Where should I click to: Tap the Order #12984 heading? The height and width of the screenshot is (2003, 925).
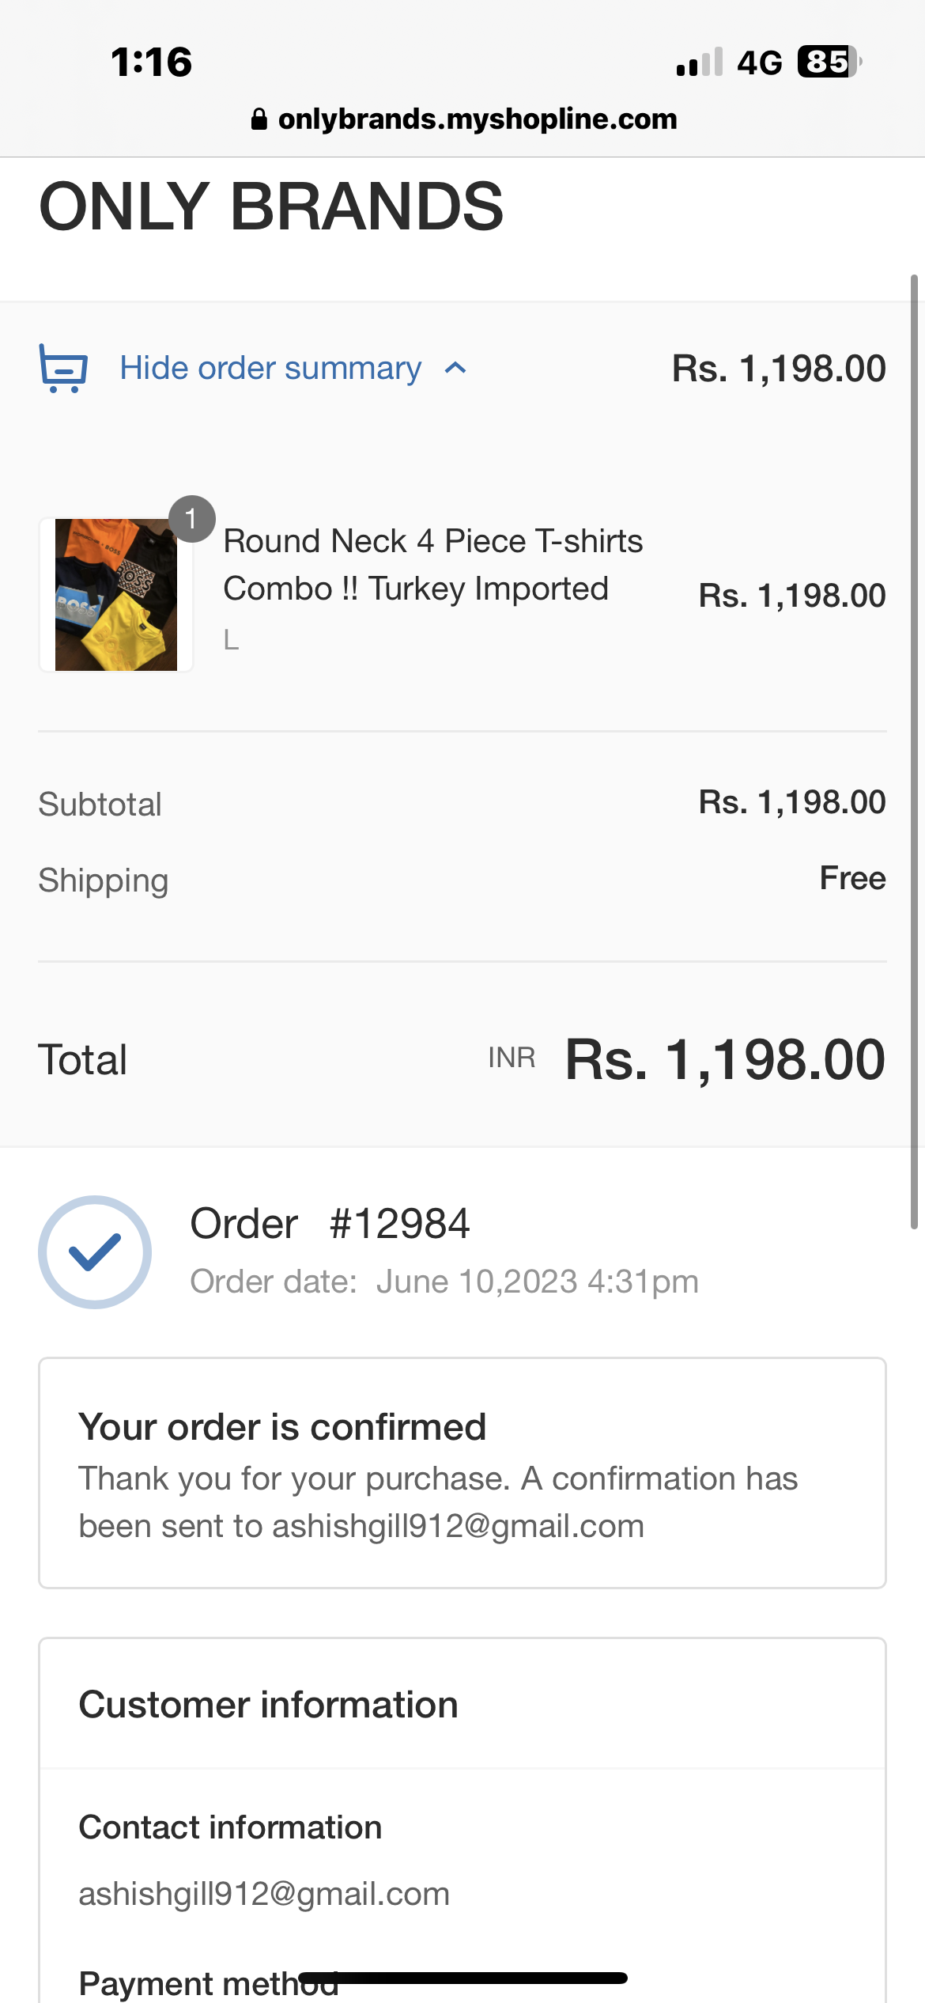tap(330, 1224)
